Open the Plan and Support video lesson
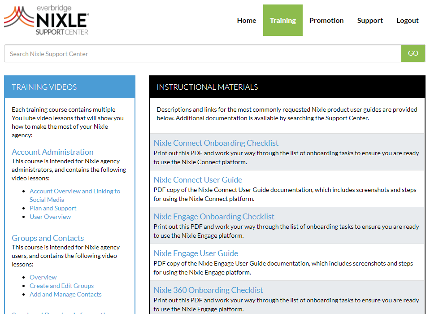The width and height of the screenshot is (430, 314). coord(53,208)
